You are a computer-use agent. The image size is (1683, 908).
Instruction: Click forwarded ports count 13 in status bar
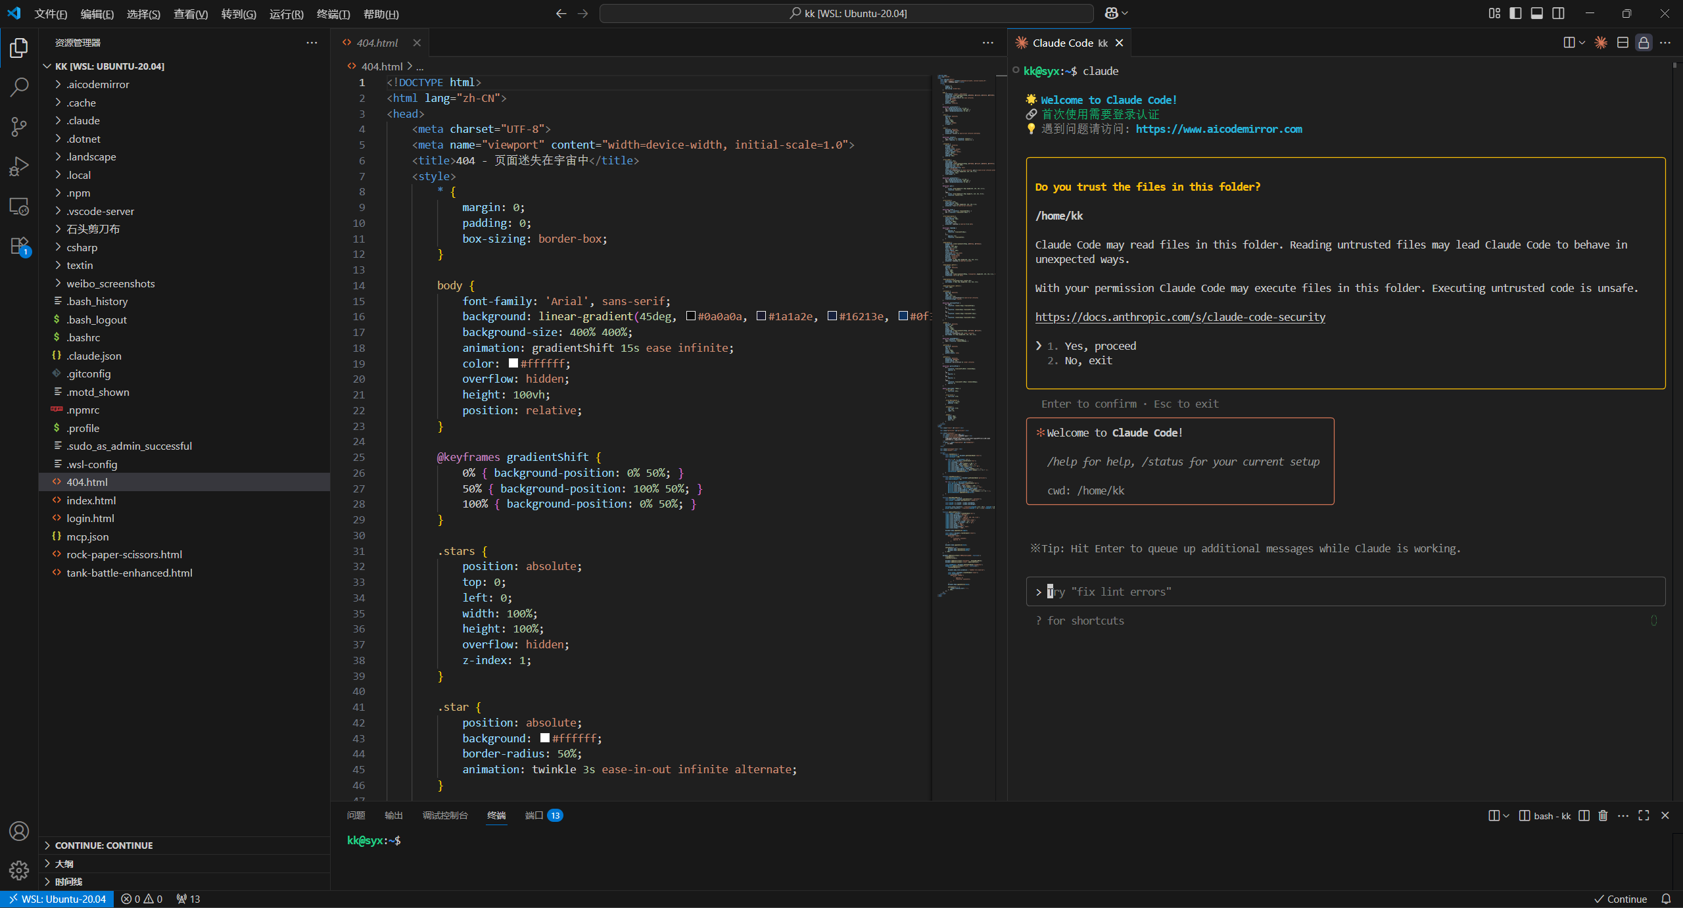click(x=188, y=899)
